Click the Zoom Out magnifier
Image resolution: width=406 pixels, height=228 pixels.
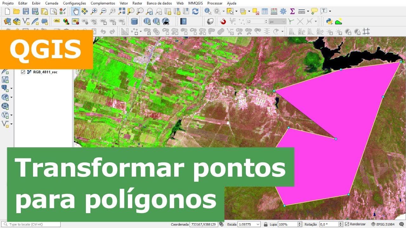click(103, 11)
